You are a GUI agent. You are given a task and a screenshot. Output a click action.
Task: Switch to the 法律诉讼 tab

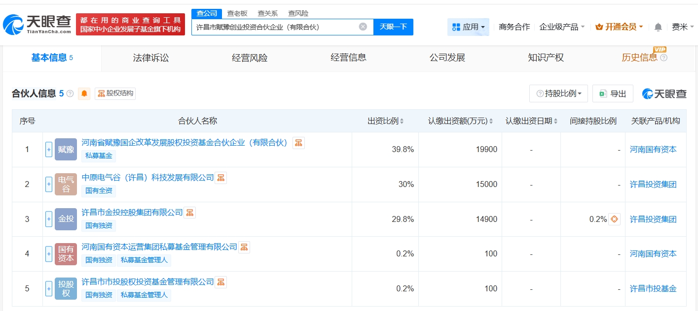pyautogui.click(x=151, y=58)
